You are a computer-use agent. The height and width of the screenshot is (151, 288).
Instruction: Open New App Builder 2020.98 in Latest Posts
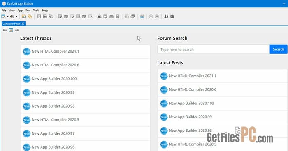pyautogui.click(x=223, y=131)
